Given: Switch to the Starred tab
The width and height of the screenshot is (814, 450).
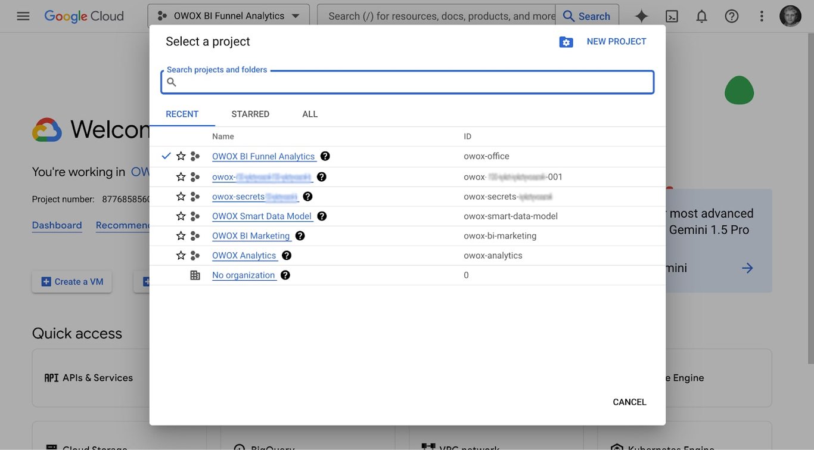Looking at the screenshot, I should (x=250, y=114).
